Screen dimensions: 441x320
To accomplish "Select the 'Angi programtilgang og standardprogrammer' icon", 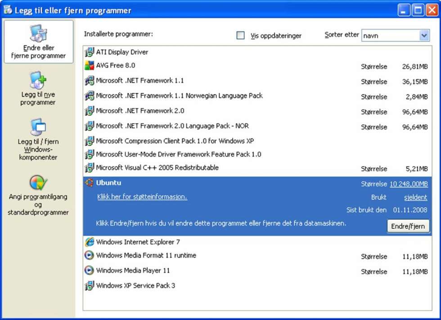I will pos(38,182).
